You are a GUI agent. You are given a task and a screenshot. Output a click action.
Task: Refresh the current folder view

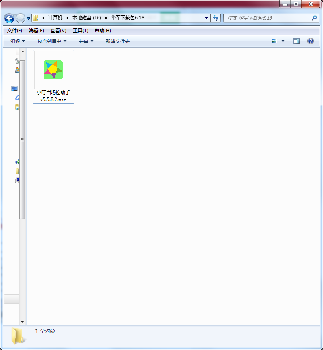(x=215, y=18)
